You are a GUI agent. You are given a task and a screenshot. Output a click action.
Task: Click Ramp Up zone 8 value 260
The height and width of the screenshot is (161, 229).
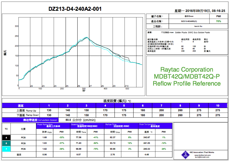[x=180, y=110]
